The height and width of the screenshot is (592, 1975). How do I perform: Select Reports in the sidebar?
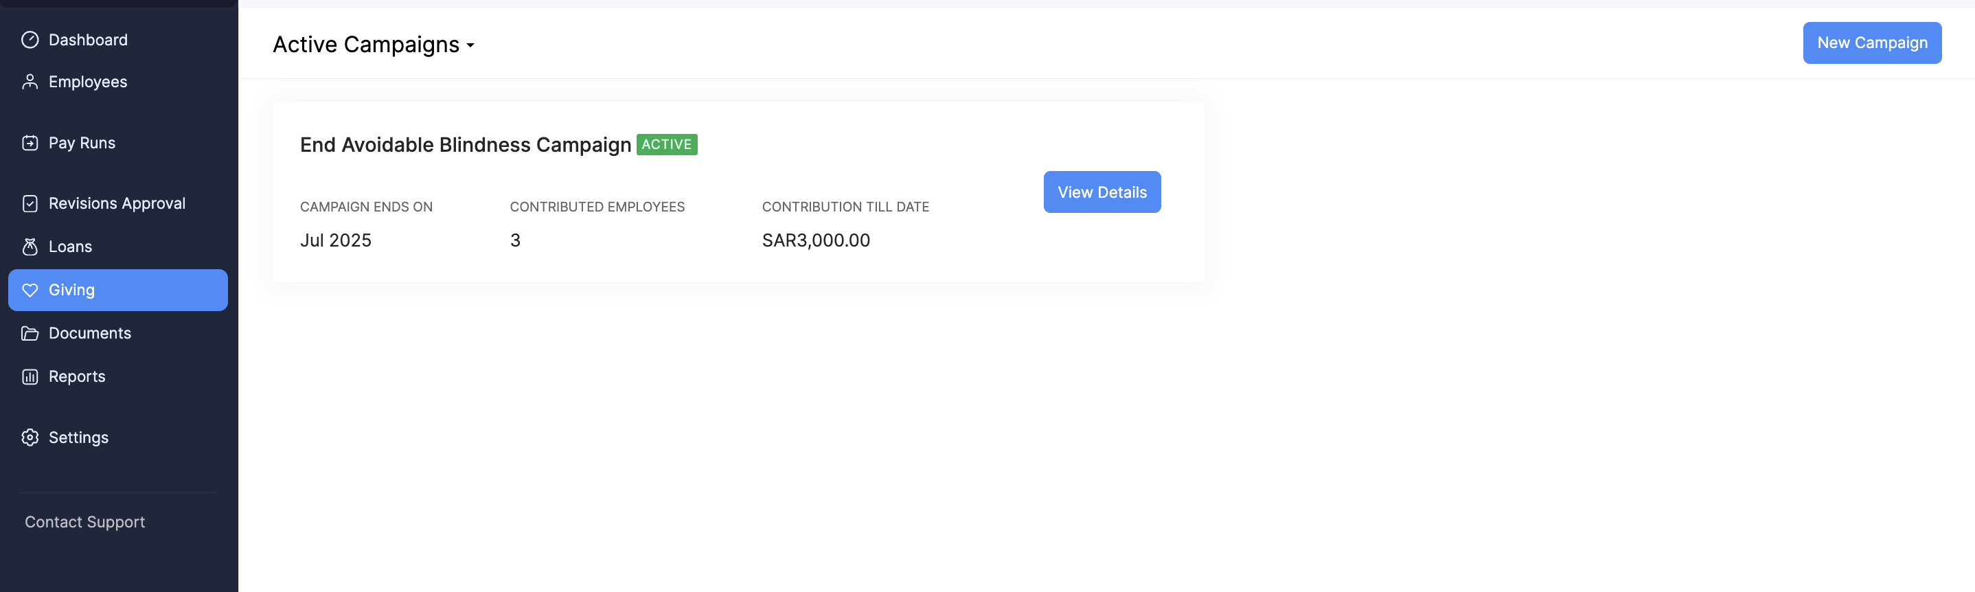click(x=77, y=376)
